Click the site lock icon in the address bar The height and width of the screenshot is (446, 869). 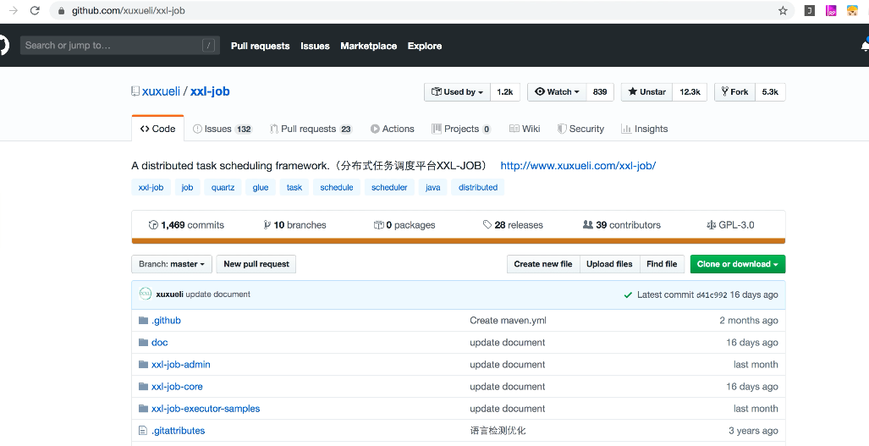(62, 10)
